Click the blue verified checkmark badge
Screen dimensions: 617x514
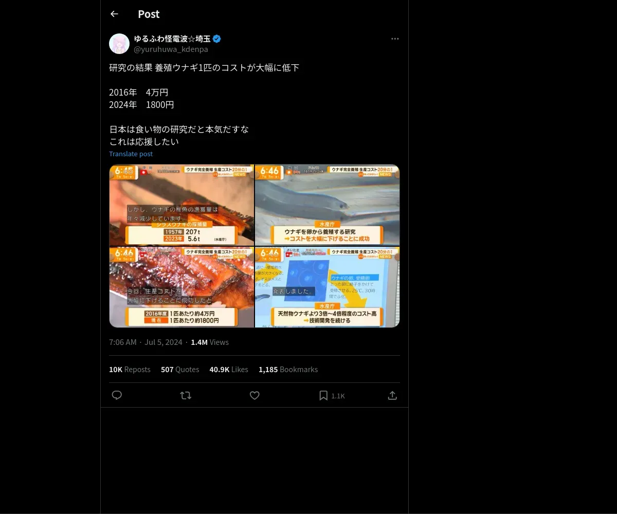(x=217, y=39)
